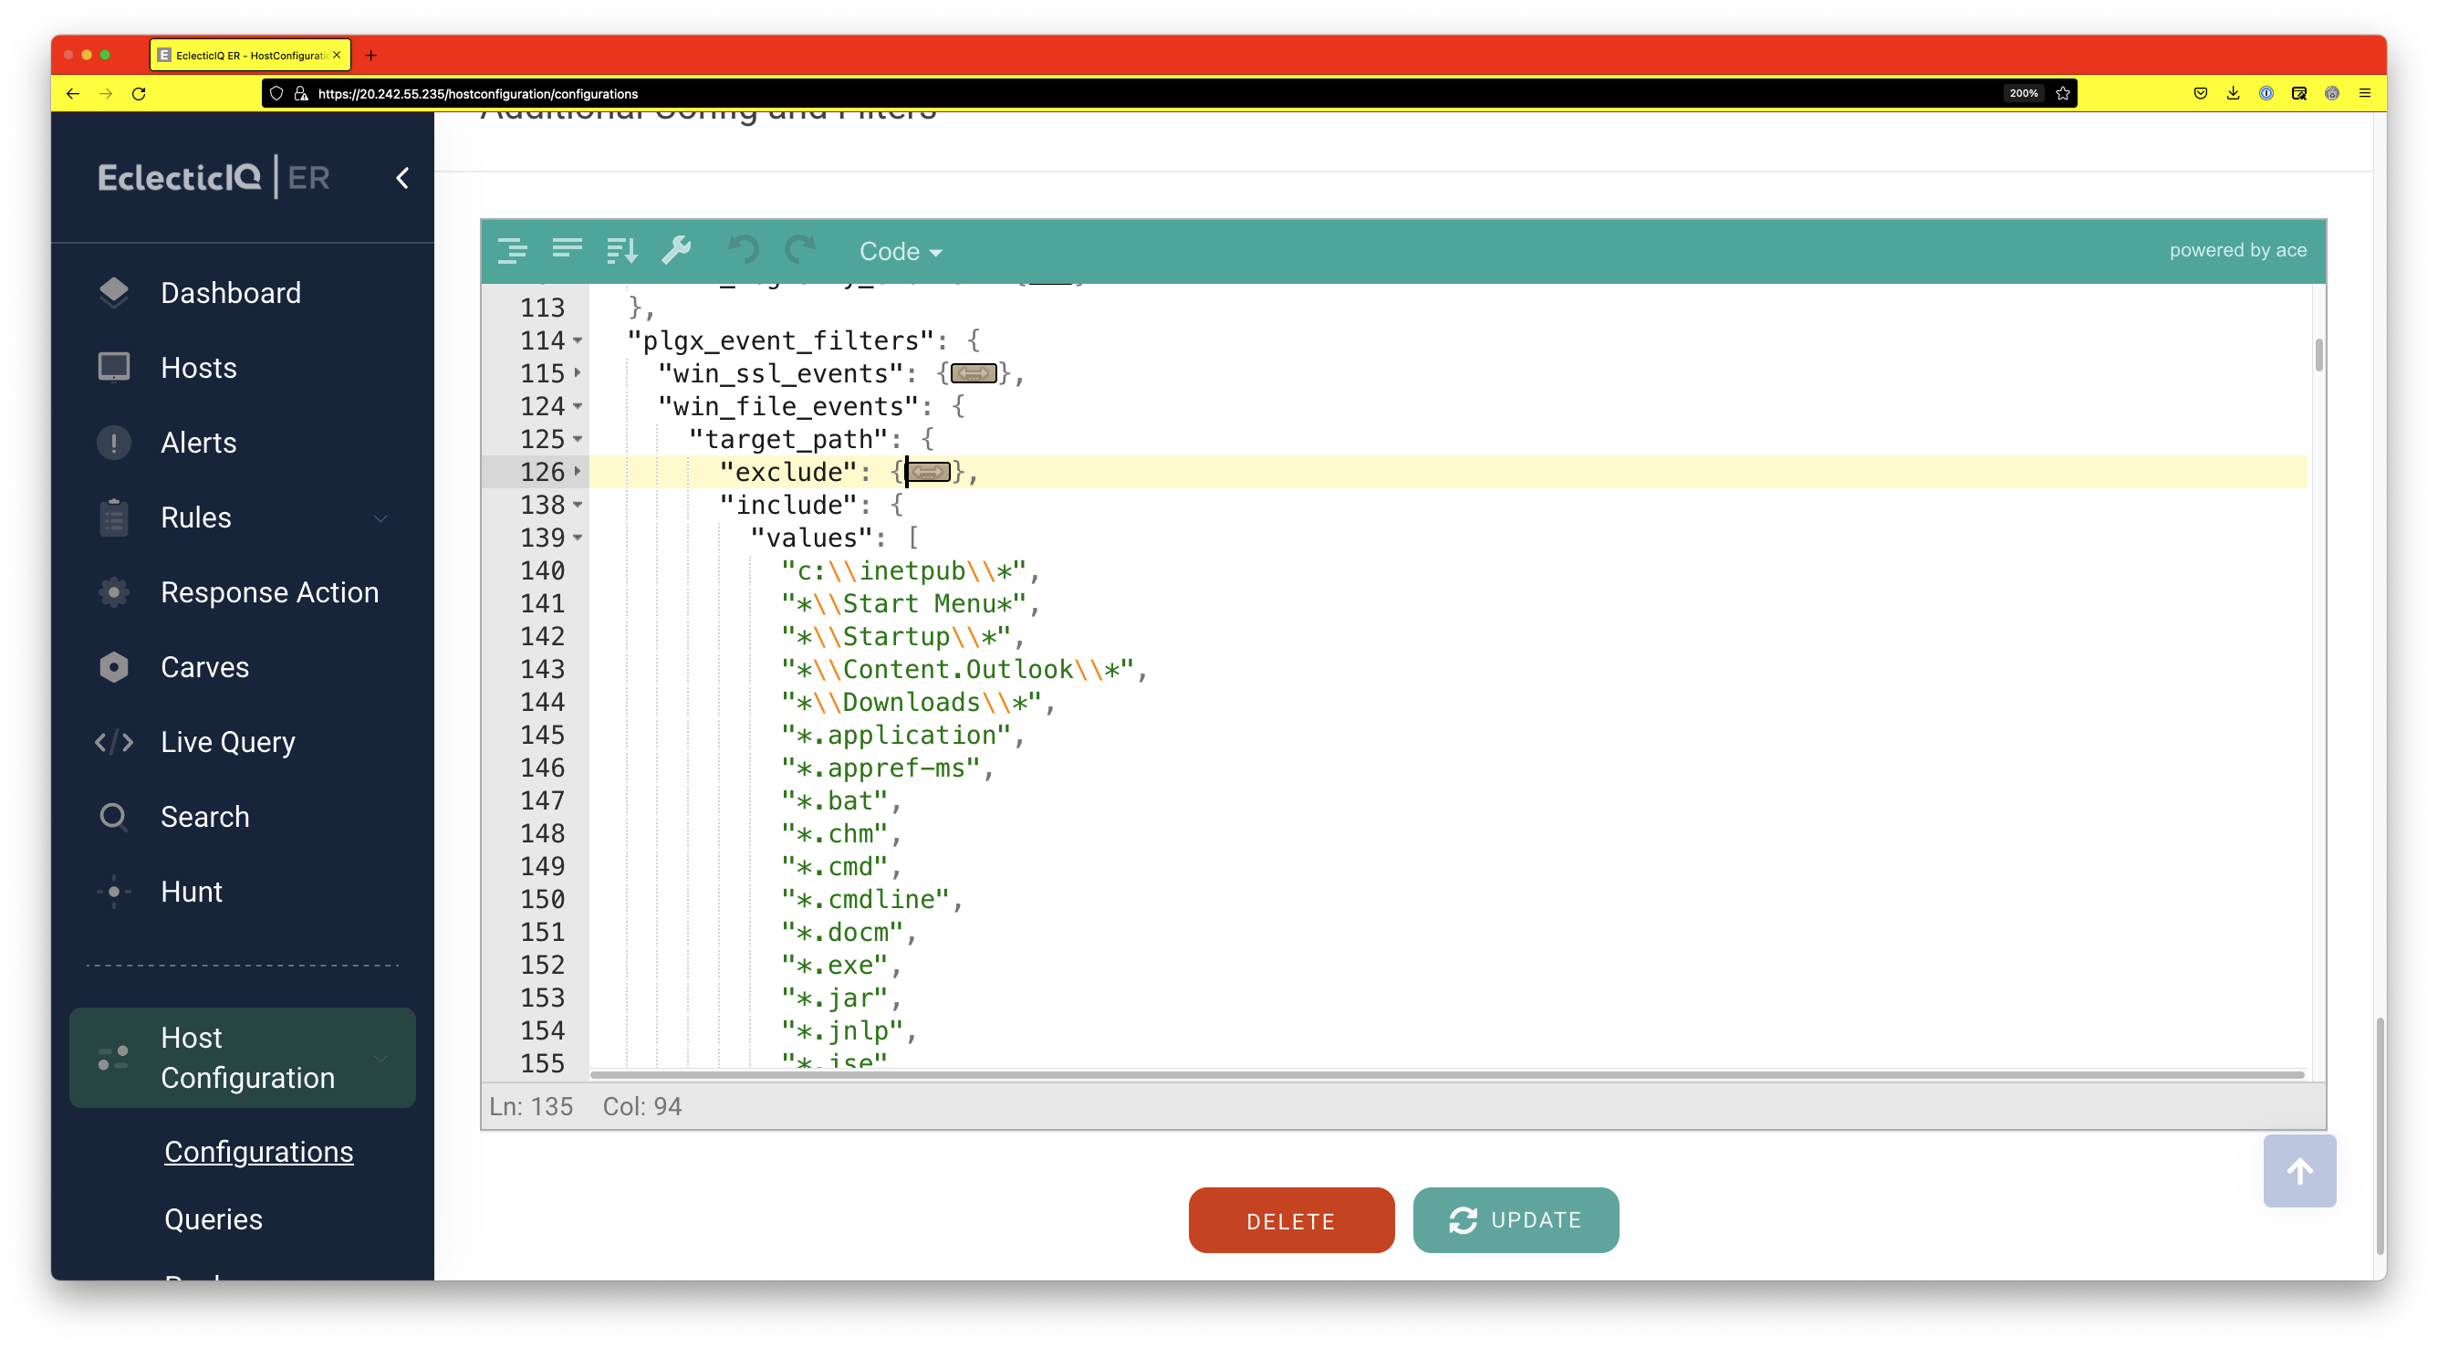Select the EclecticIQ ER HostConfiguration tab
The height and width of the screenshot is (1348, 2438).
coord(250,56)
